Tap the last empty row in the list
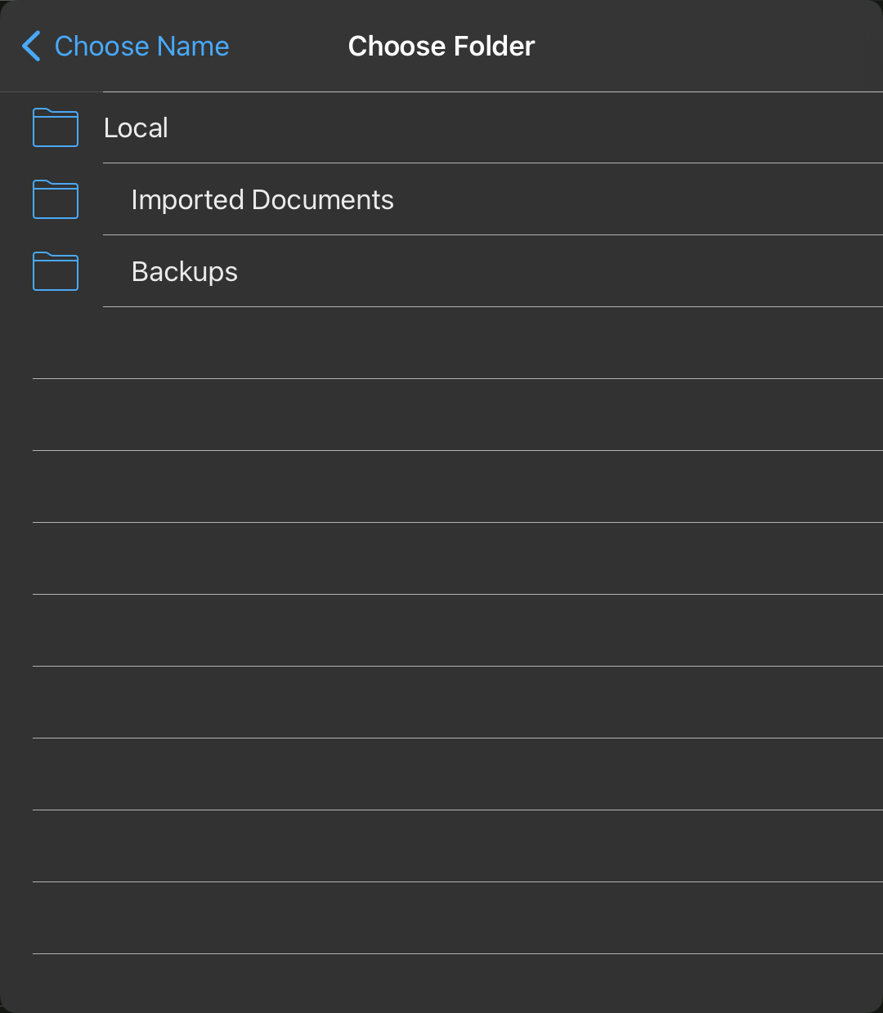 click(x=441, y=918)
